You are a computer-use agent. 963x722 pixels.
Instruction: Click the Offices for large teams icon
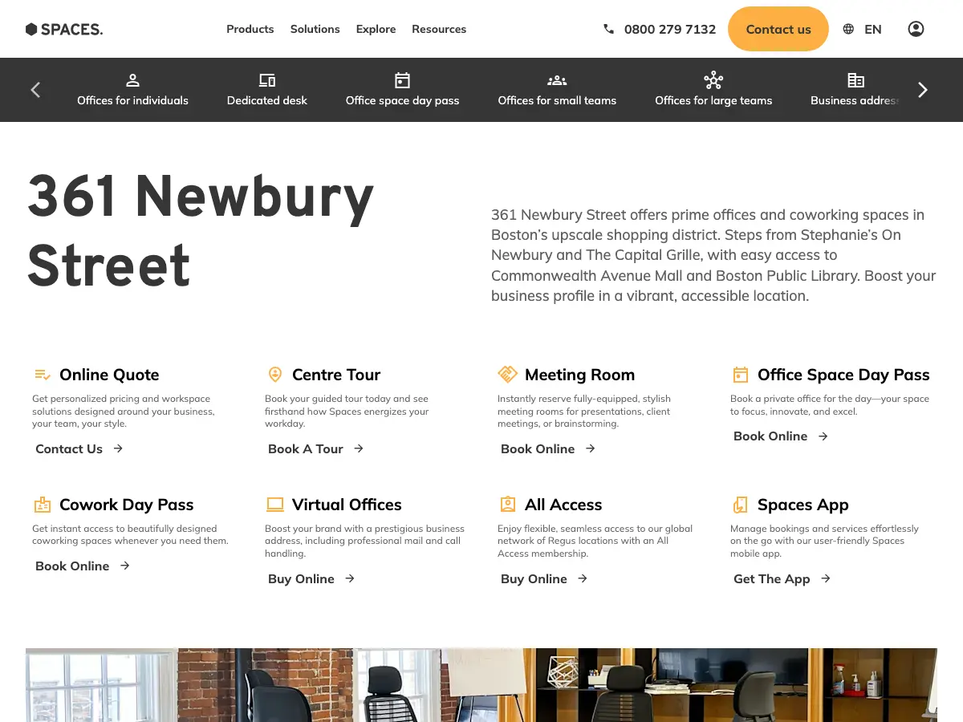click(x=713, y=80)
